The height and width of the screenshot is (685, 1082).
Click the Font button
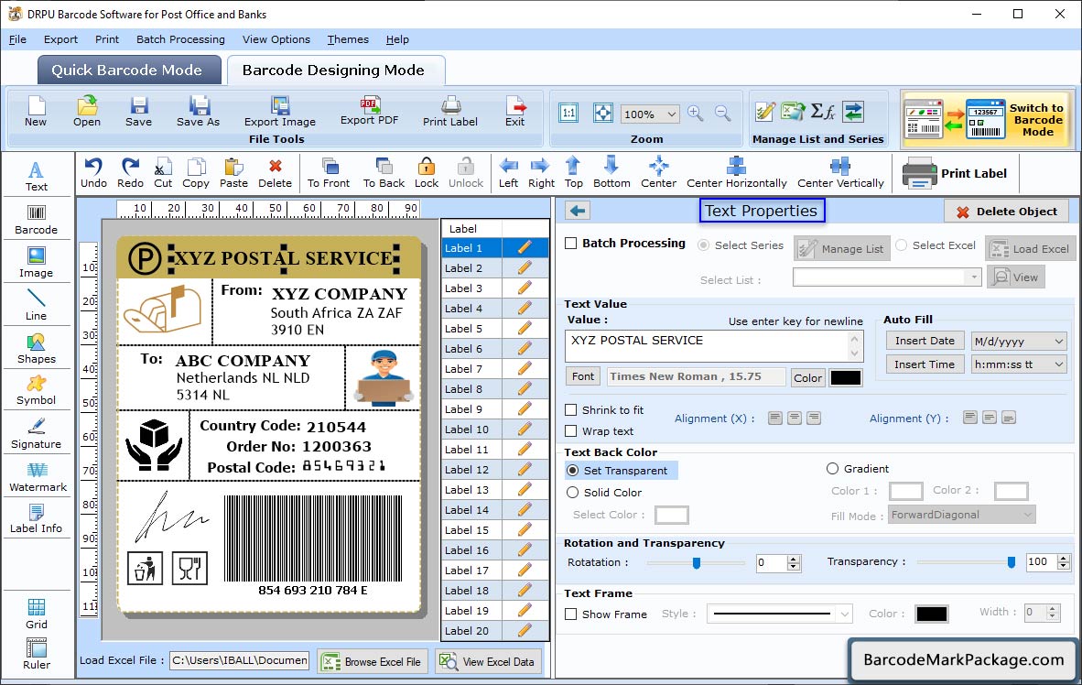coord(582,376)
